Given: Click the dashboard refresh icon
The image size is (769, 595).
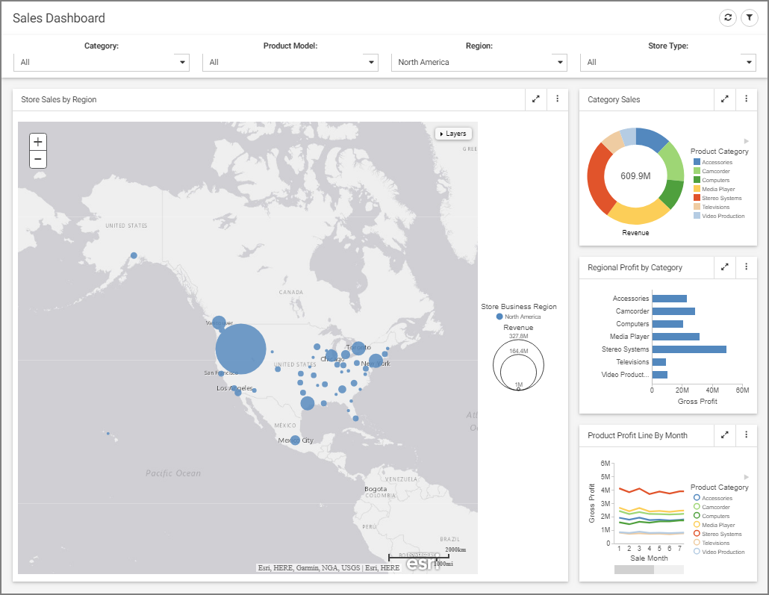Looking at the screenshot, I should coord(727,18).
